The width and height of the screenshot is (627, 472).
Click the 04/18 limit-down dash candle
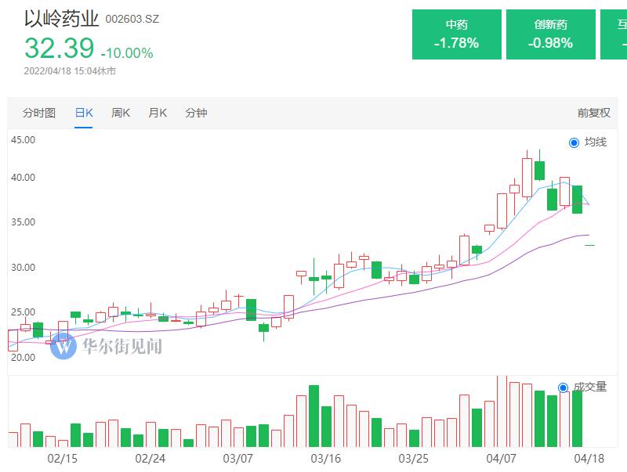pyautogui.click(x=590, y=245)
